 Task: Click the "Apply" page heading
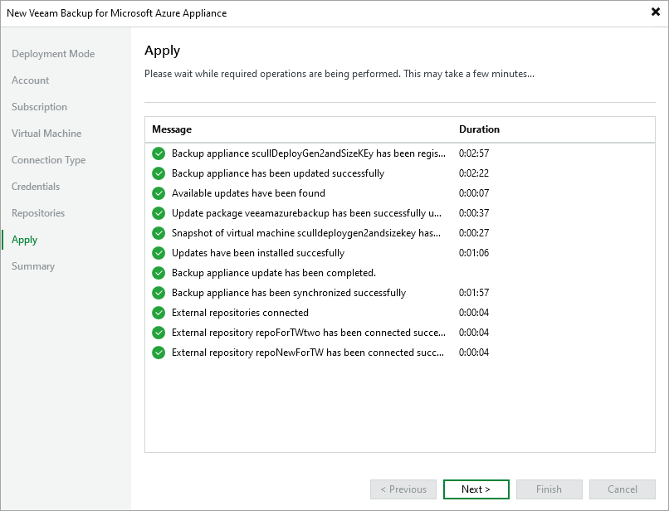pyautogui.click(x=162, y=51)
